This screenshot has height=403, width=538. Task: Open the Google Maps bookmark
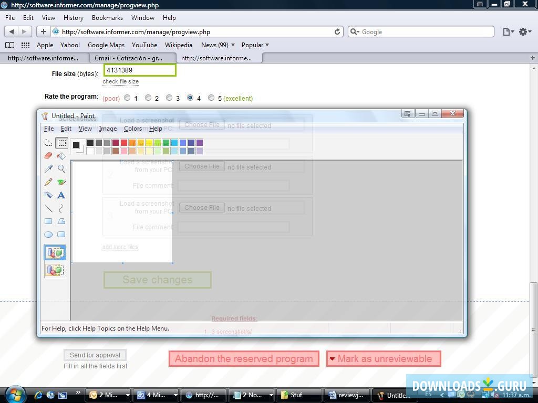(106, 45)
